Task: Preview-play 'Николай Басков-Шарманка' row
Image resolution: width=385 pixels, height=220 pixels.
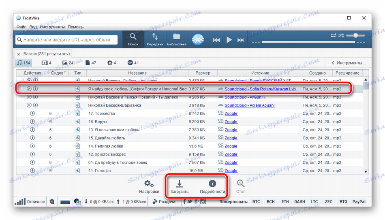Action: (x=29, y=105)
